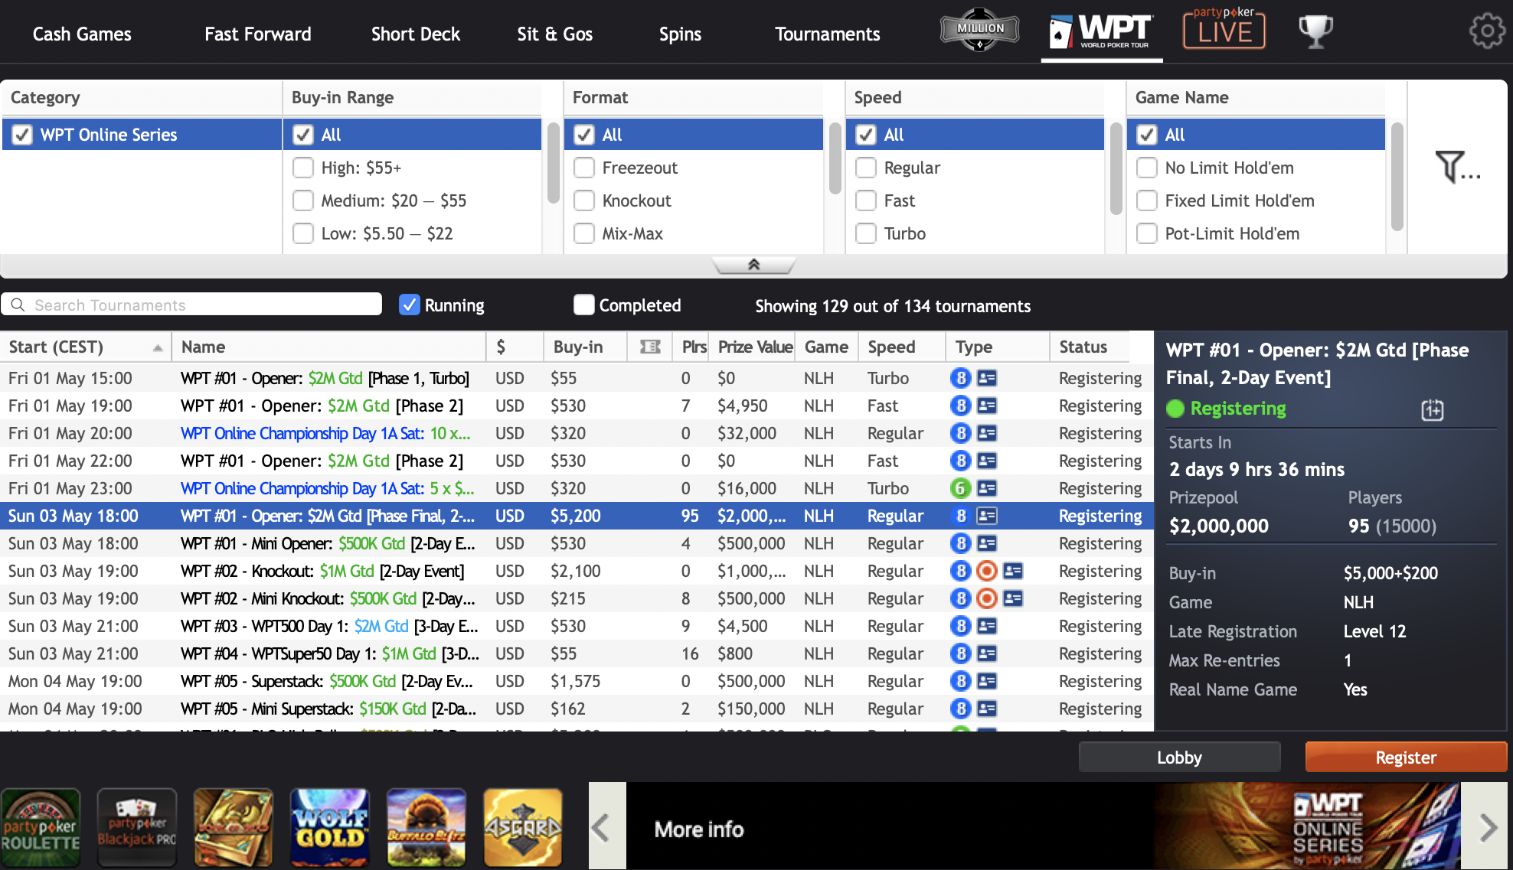Viewport: 1513px width, 870px height.
Task: Collapse the filter panel with double chevron
Action: [753, 265]
